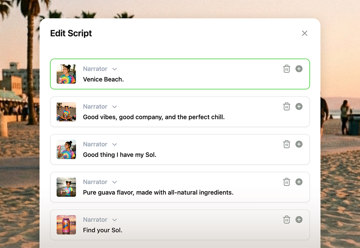Click the Edit Script title
This screenshot has height=248, width=360.
(x=71, y=33)
